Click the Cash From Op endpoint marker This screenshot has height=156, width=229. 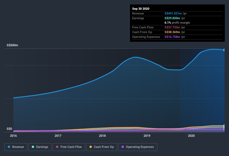coord(224,126)
